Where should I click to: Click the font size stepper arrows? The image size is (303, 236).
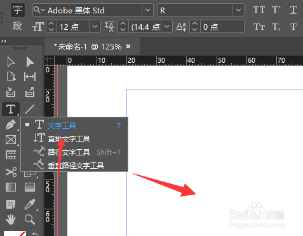tap(51, 27)
